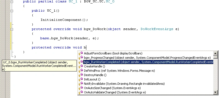Image resolution: width=219 pixels, height=98 pixels.
Task: Select NotifyInvalidate in the completion list
Action: click(124, 84)
